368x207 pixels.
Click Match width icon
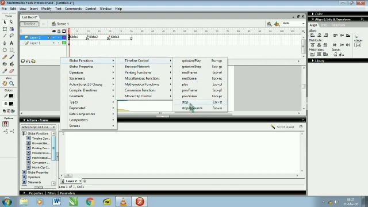[x=312, y=54]
